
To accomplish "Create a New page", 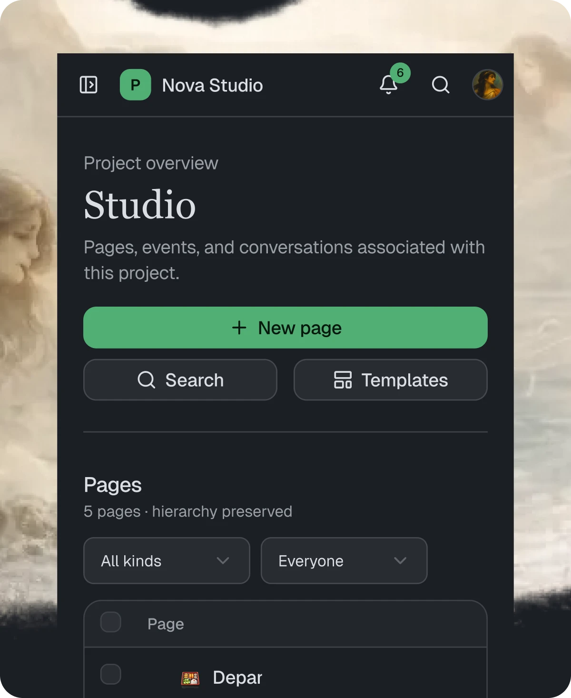I will pos(285,328).
